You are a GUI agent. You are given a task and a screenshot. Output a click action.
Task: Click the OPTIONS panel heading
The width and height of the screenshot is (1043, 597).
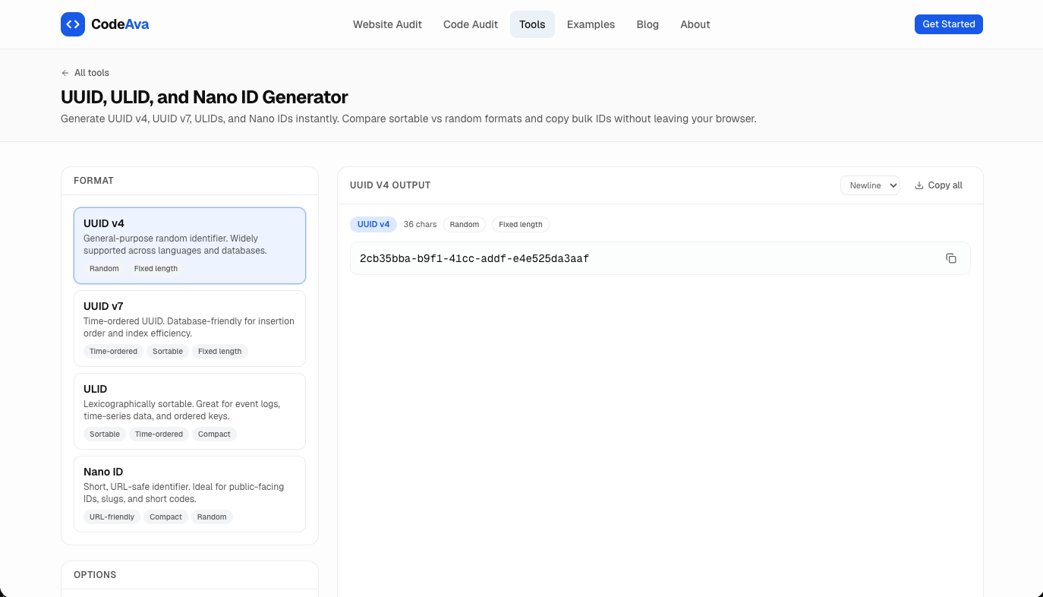[x=95, y=575]
